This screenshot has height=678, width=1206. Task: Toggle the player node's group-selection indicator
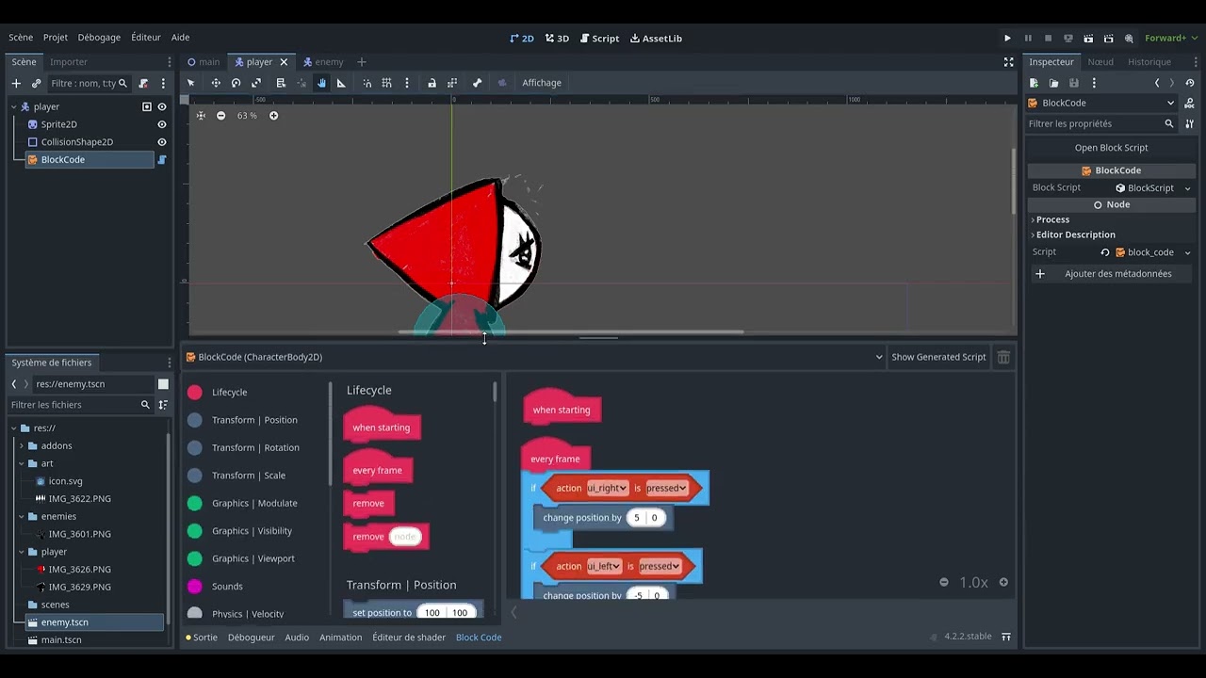[x=146, y=107]
